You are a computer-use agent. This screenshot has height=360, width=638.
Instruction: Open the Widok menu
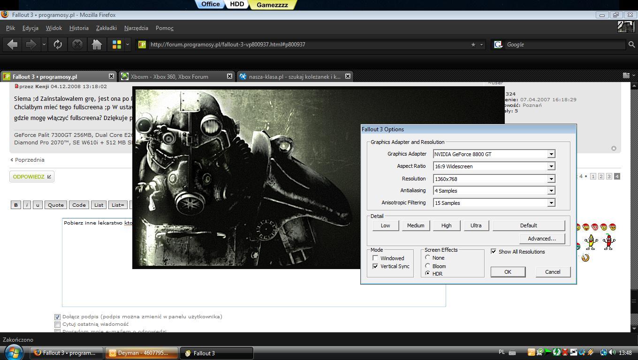click(x=54, y=28)
